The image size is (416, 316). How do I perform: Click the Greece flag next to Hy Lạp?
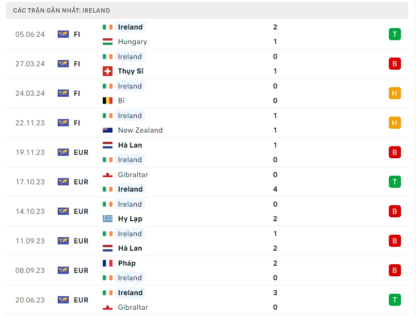tap(108, 219)
